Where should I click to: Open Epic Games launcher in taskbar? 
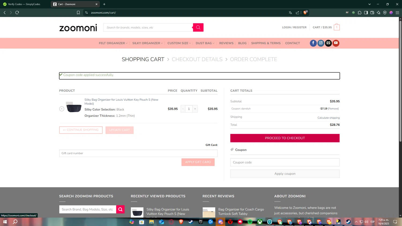pyautogui.click(x=201, y=222)
